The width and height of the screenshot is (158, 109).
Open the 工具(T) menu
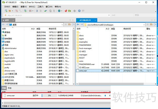tap(40, 7)
